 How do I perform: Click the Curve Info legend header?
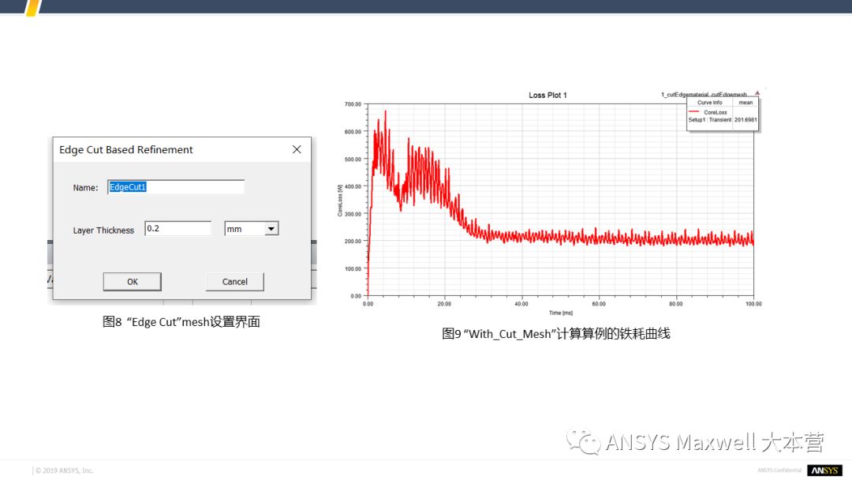click(710, 102)
